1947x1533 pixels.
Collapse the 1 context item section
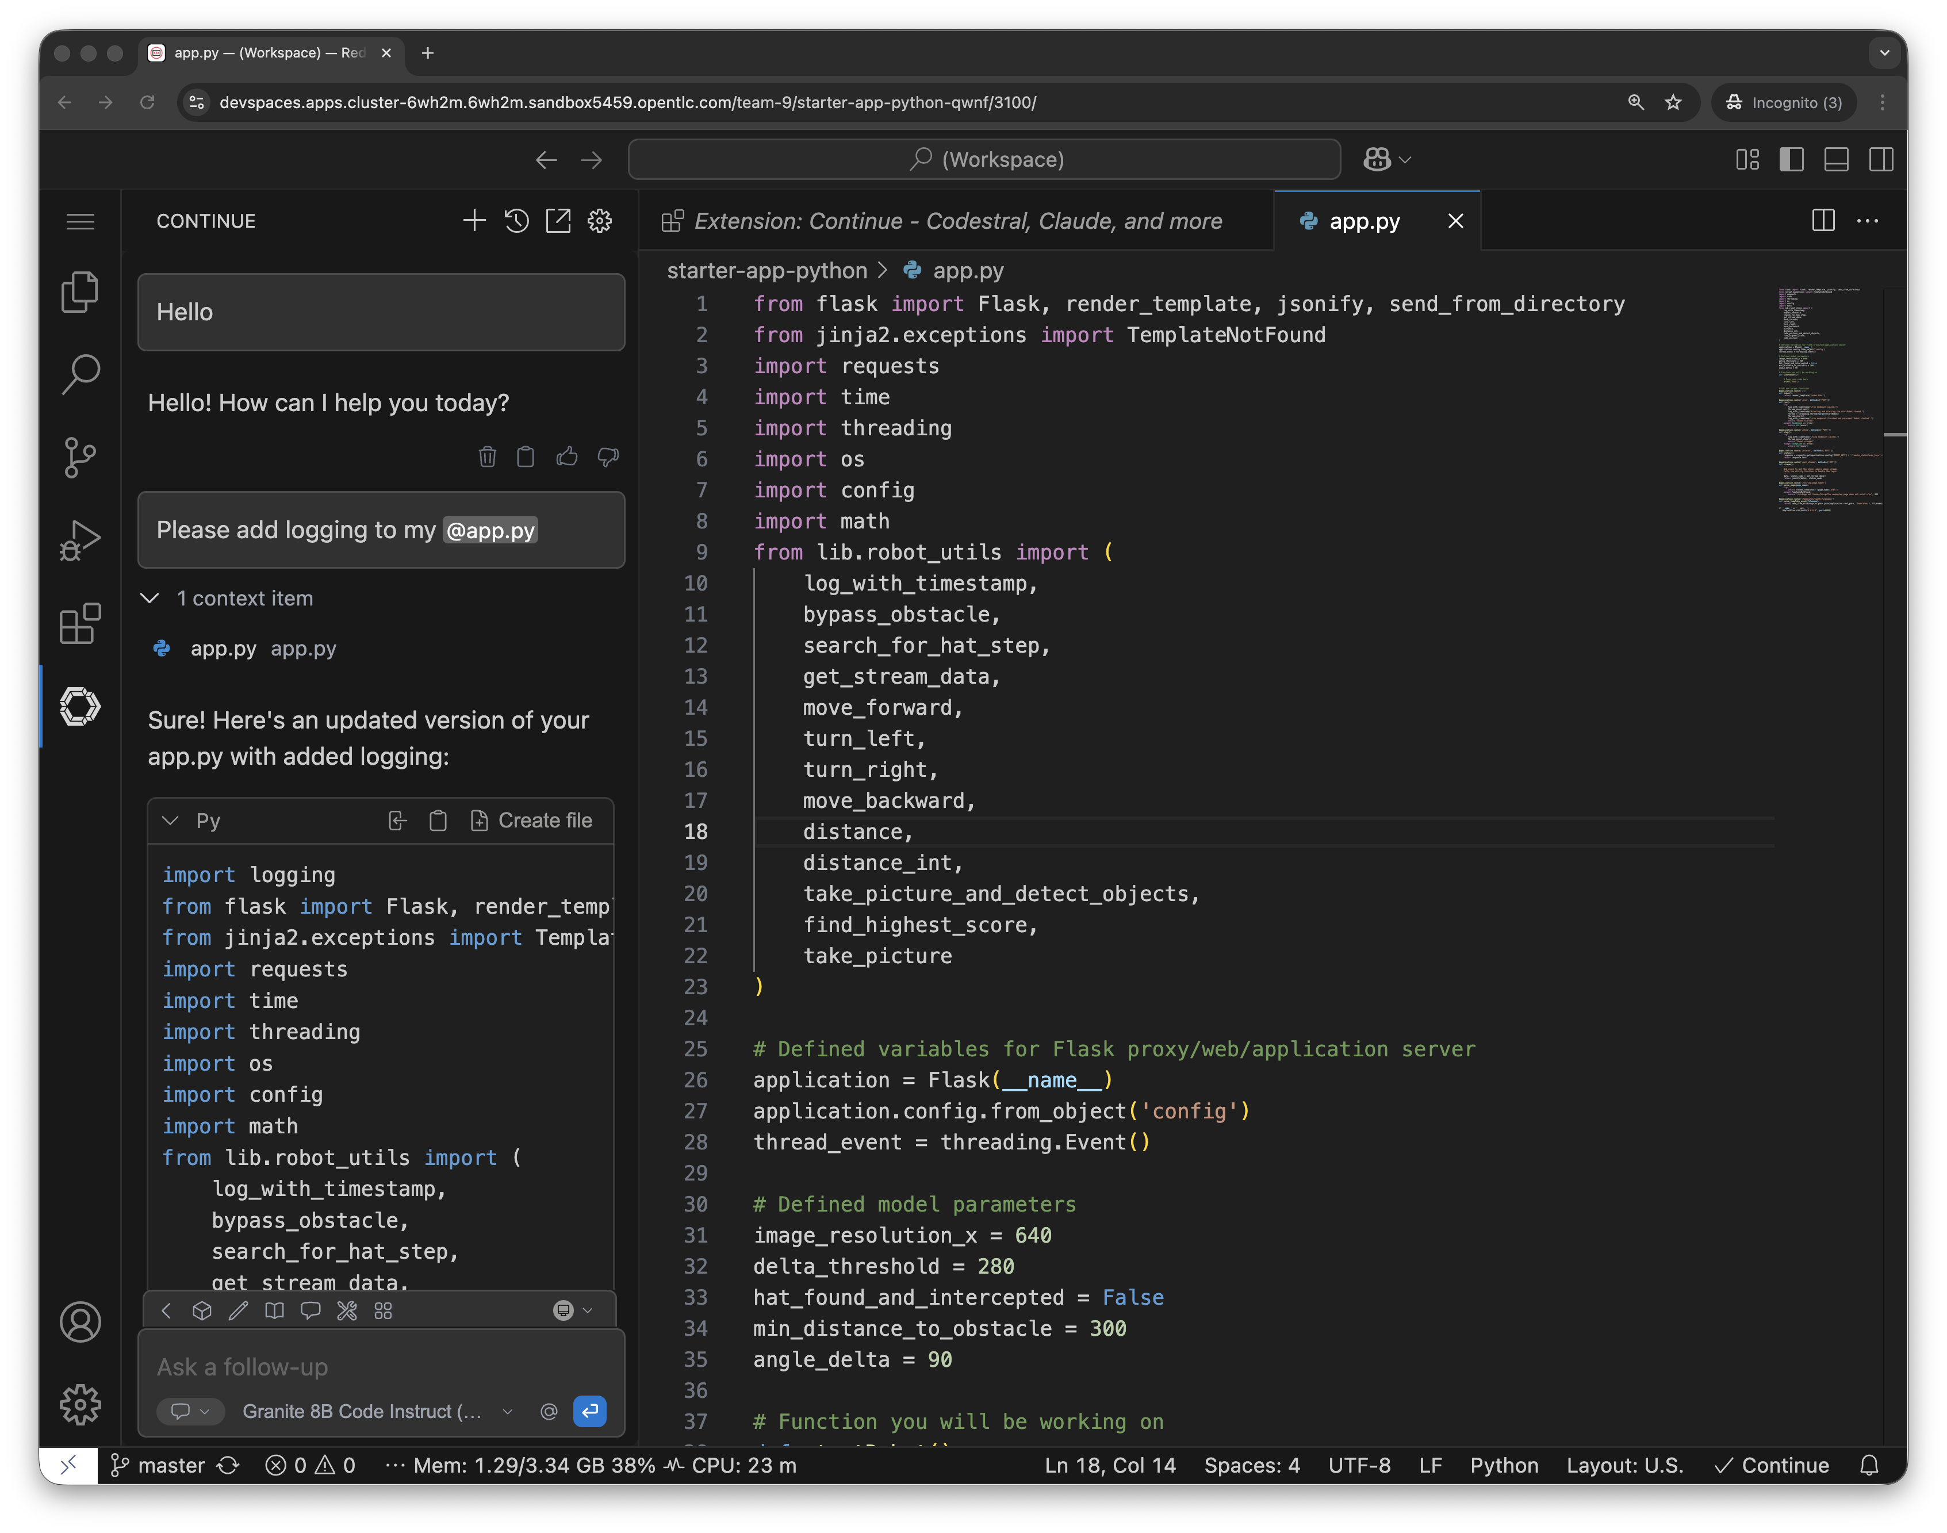point(151,598)
